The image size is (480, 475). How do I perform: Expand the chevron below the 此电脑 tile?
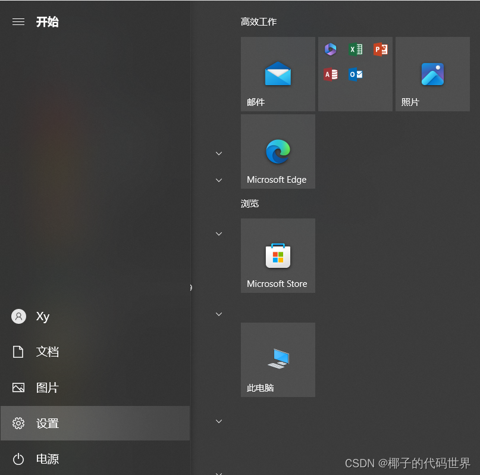[219, 421]
